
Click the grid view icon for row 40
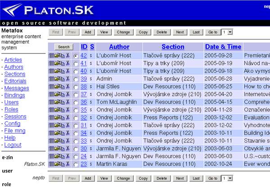[51, 71]
